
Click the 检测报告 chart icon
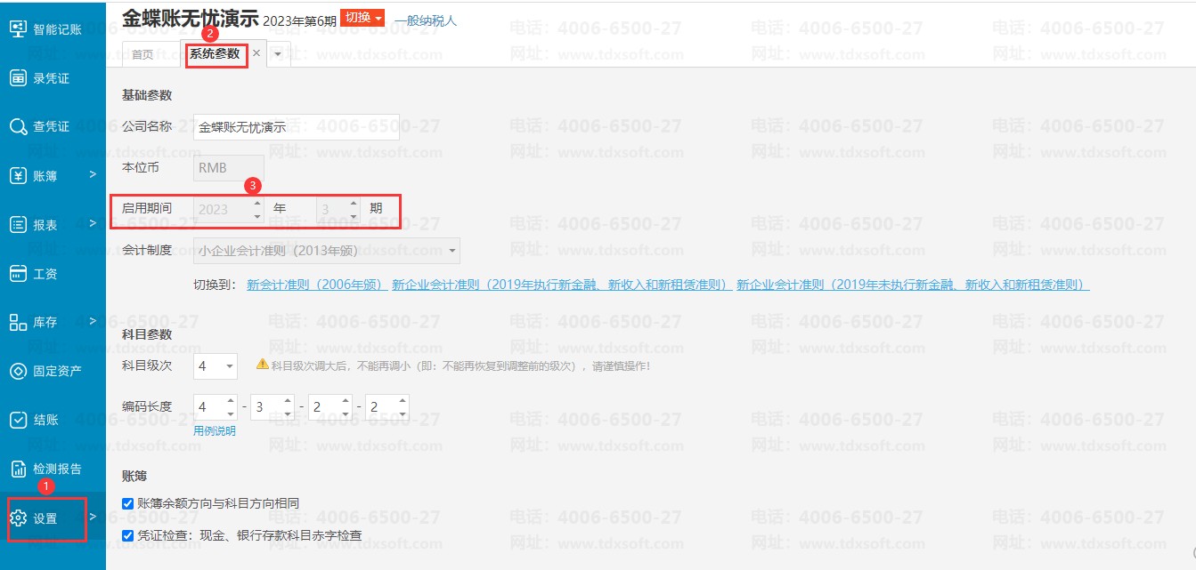[x=18, y=469]
